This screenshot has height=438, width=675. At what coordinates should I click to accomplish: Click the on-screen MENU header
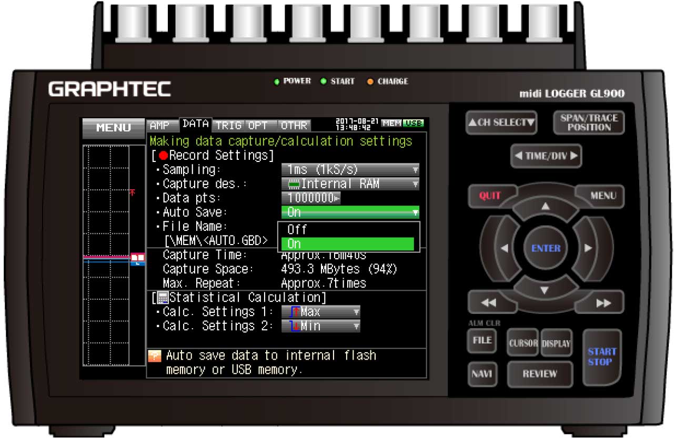(x=113, y=128)
